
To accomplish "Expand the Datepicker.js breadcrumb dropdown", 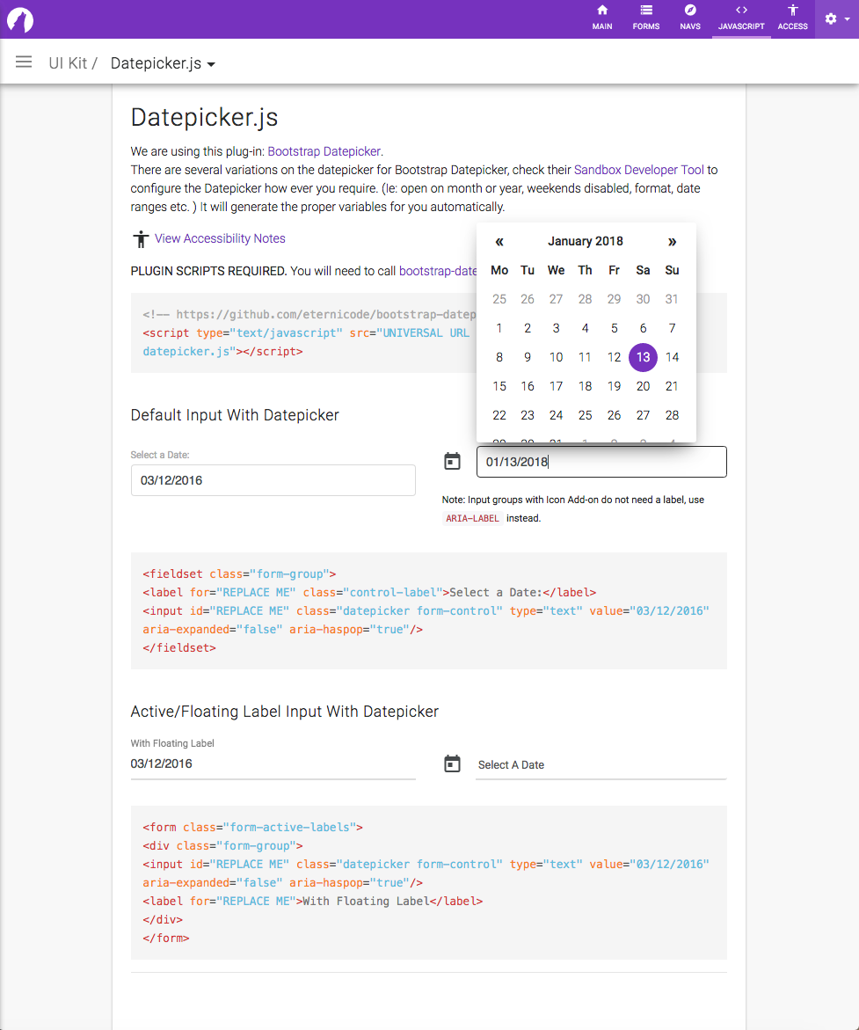I will 163,63.
